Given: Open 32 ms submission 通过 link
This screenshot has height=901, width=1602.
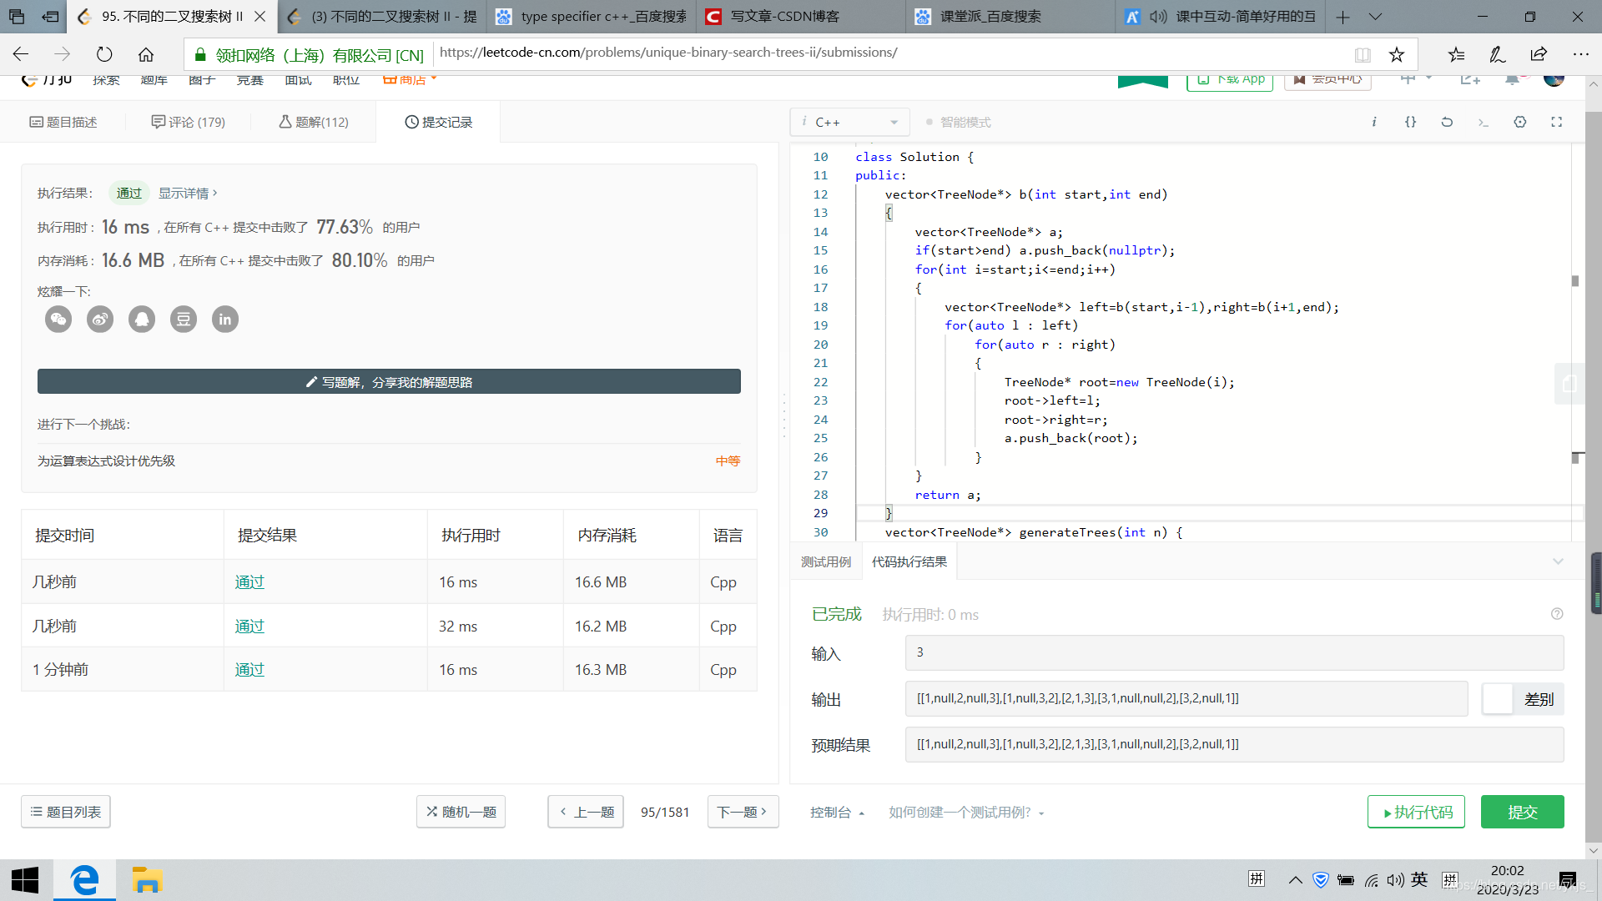Looking at the screenshot, I should 249,626.
